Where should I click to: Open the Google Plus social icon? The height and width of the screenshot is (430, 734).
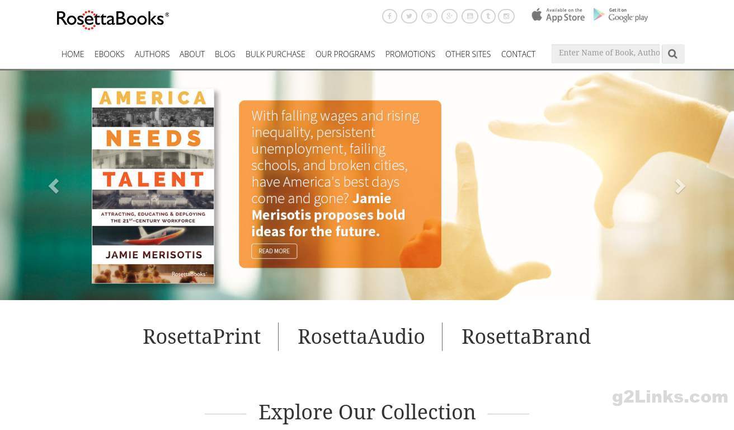pyautogui.click(x=449, y=16)
